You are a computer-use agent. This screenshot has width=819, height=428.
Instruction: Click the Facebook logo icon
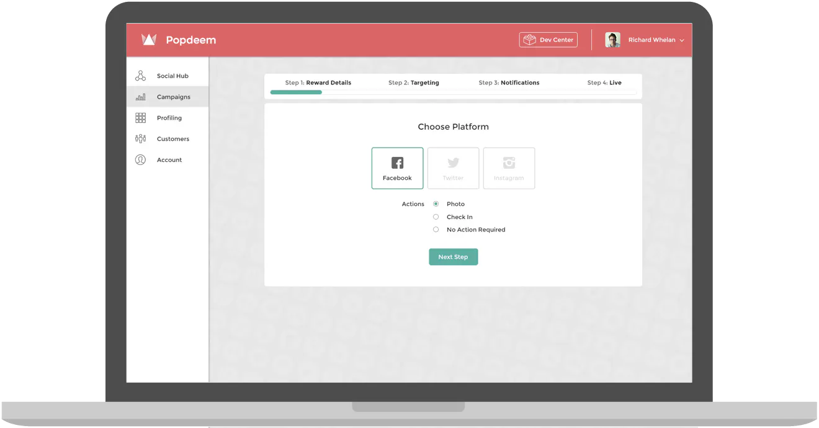(x=397, y=163)
